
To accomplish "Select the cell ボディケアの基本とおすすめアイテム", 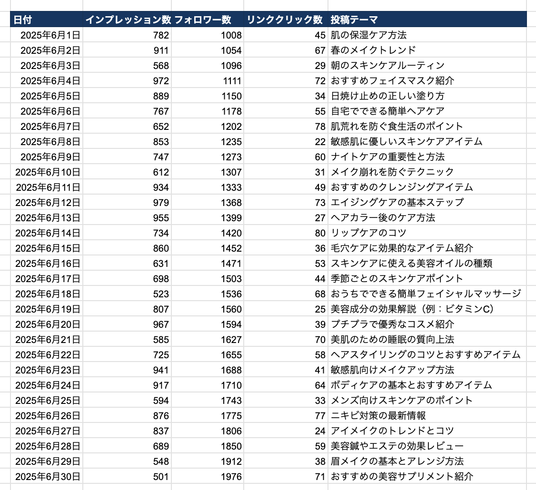I will pos(427,385).
